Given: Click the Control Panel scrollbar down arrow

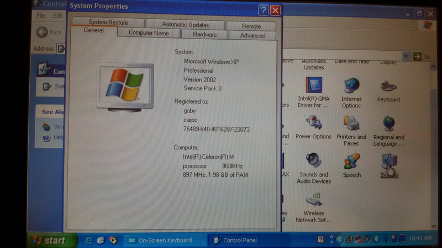Looking at the screenshot, I should (434, 226).
